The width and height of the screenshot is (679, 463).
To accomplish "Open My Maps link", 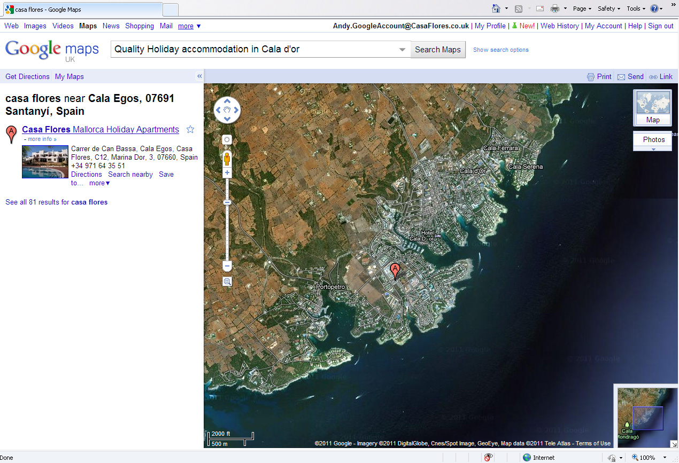I will click(x=70, y=76).
